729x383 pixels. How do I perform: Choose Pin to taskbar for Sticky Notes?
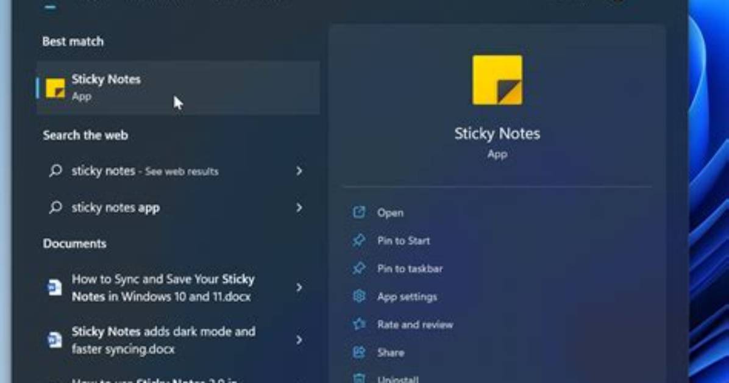pyautogui.click(x=410, y=268)
